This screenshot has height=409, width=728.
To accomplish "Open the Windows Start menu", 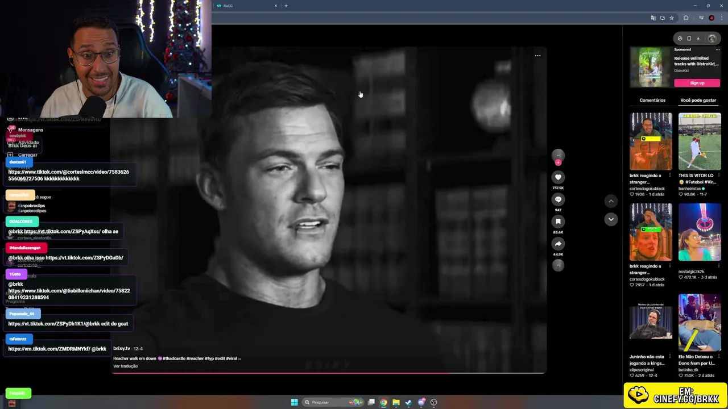I will click(x=294, y=402).
